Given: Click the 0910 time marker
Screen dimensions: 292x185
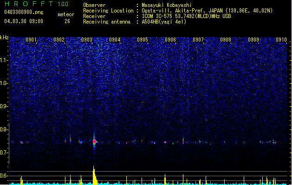Looking at the screenshot, I should click(281, 40).
